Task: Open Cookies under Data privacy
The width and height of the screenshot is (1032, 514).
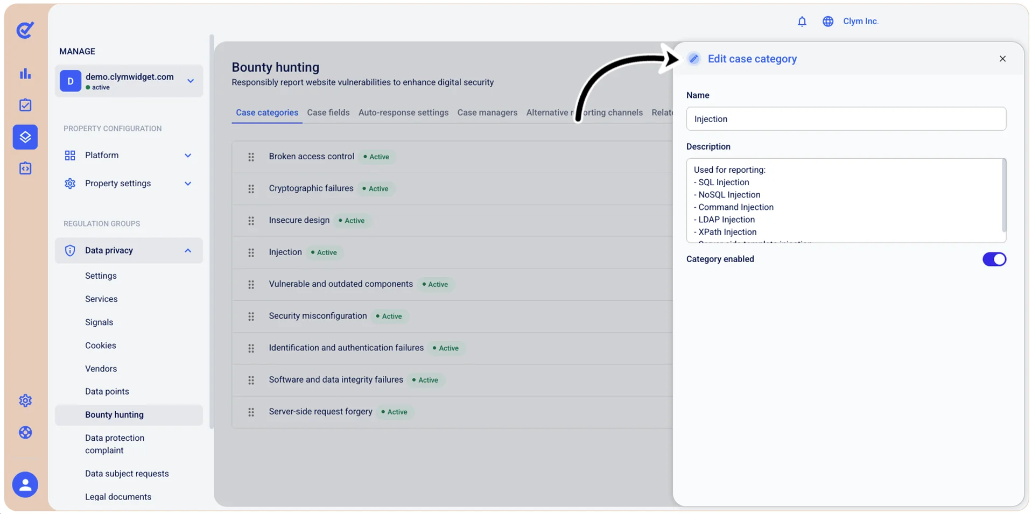Action: coord(101,346)
